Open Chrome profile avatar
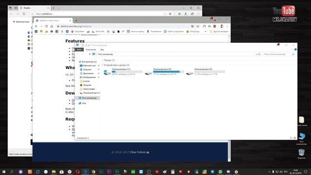The height and width of the screenshot is (175, 311). (x=222, y=26)
